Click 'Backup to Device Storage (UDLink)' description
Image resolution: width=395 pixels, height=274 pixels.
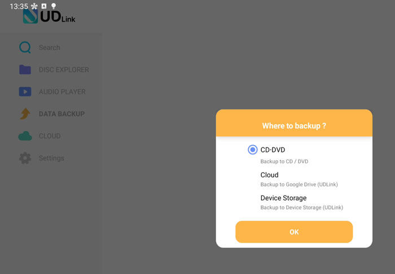(301, 207)
